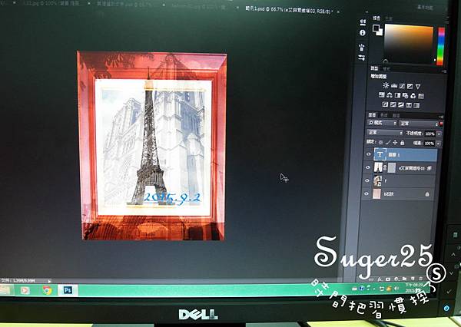Add a Posterize adjustment layer
This screenshot has width=461, height=327.
tap(393, 104)
